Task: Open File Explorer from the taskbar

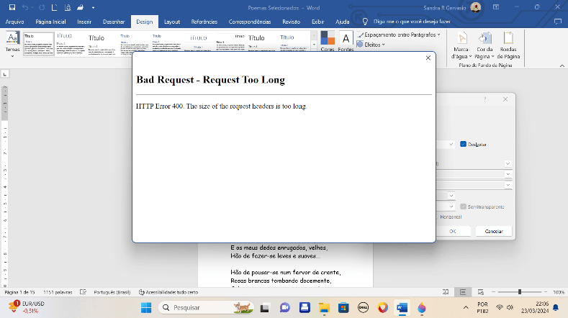Action: tap(324, 307)
